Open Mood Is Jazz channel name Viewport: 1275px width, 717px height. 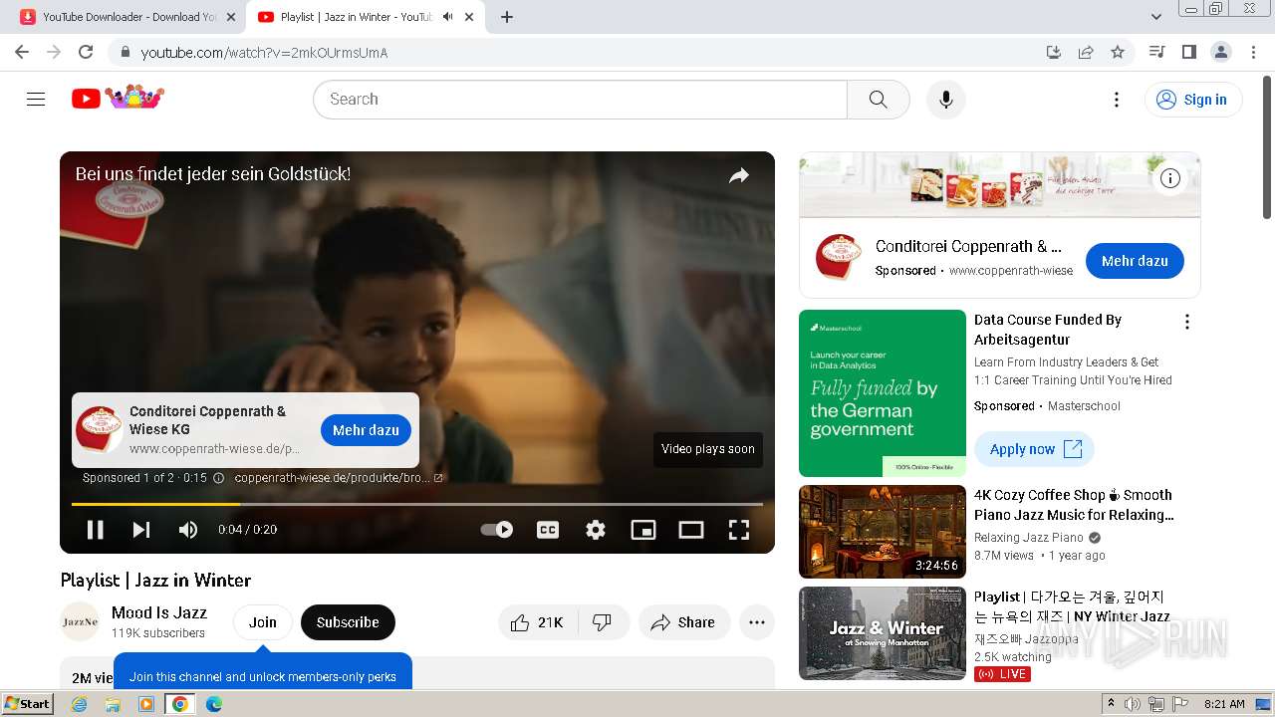coord(159,612)
